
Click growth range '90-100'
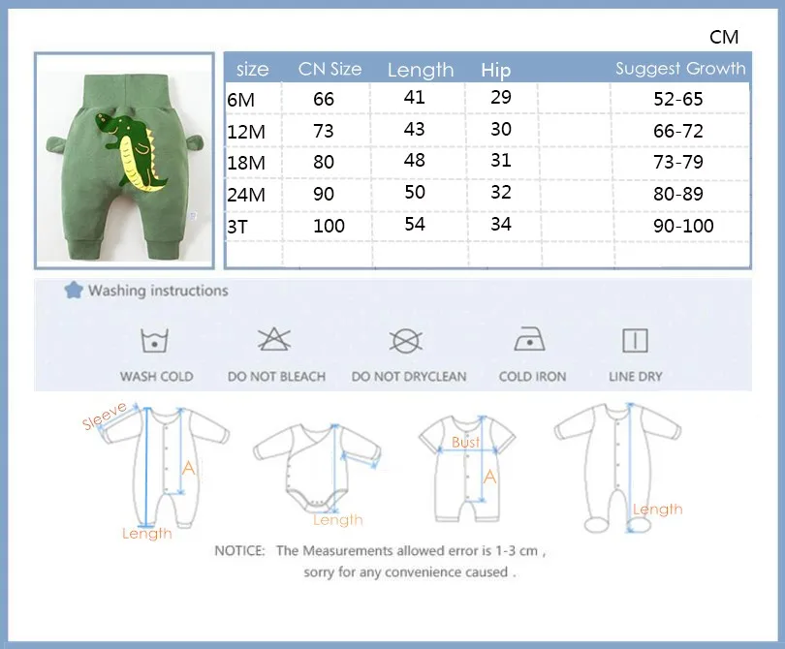(683, 226)
